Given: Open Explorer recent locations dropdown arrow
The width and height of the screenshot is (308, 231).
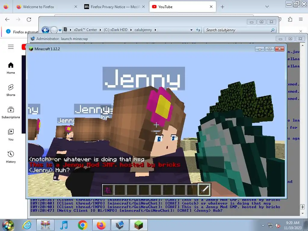Looking at the screenshot, I should click(x=60, y=30).
